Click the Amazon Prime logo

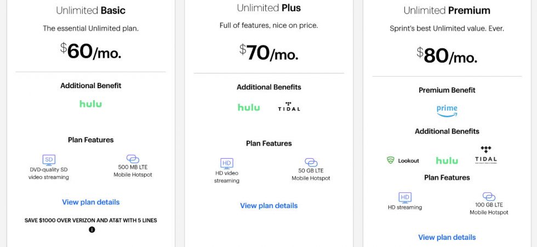coord(447,110)
